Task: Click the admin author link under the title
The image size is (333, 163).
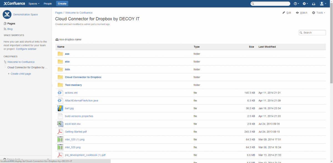Action: [x=87, y=24]
